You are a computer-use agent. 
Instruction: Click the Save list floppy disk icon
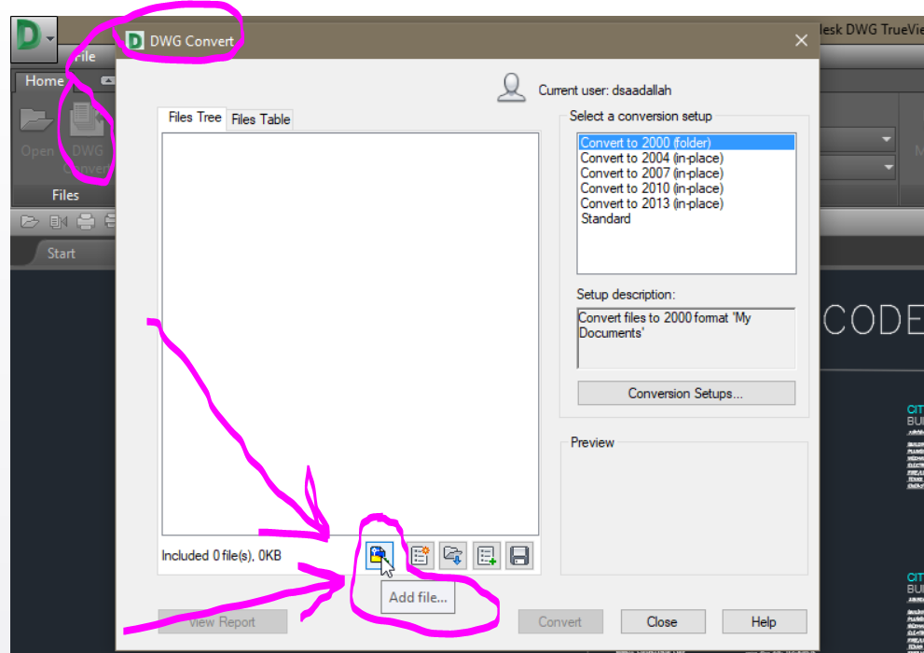click(x=519, y=555)
